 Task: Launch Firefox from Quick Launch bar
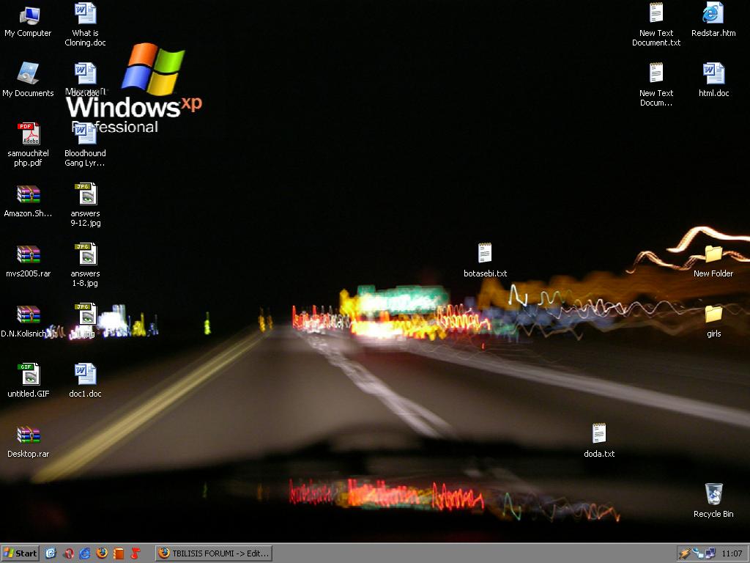pos(102,553)
